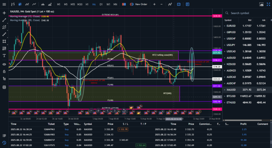Open the economic calendar icon in toolbar
The image size is (272, 148).
[x=179, y=4]
